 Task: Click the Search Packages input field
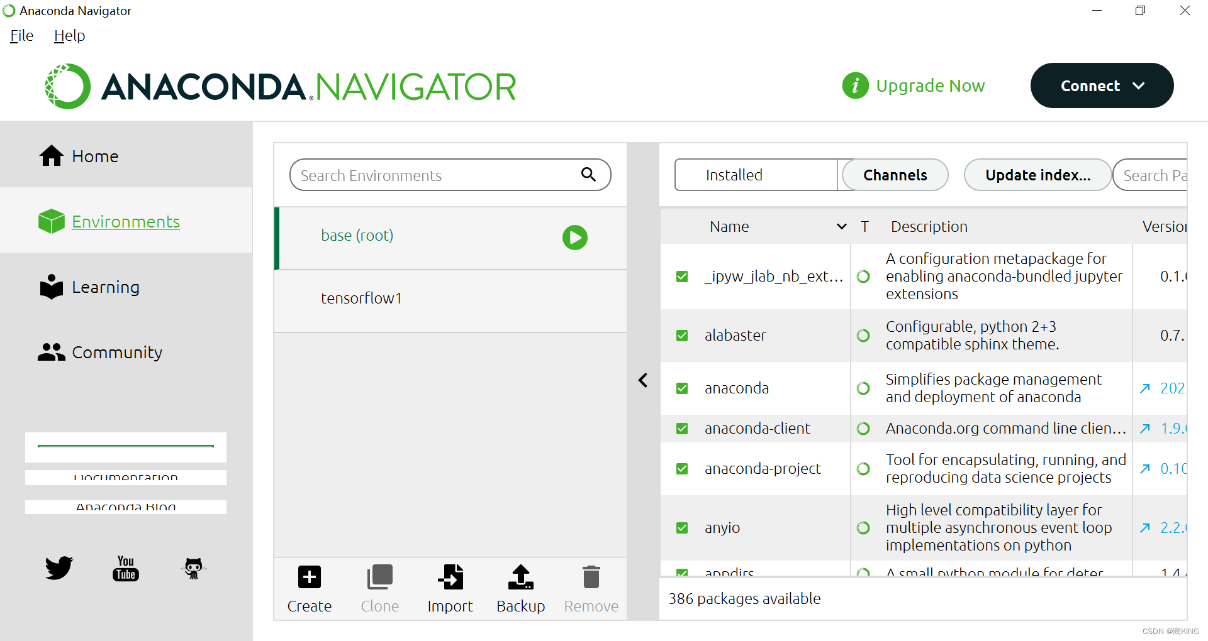coord(1150,175)
